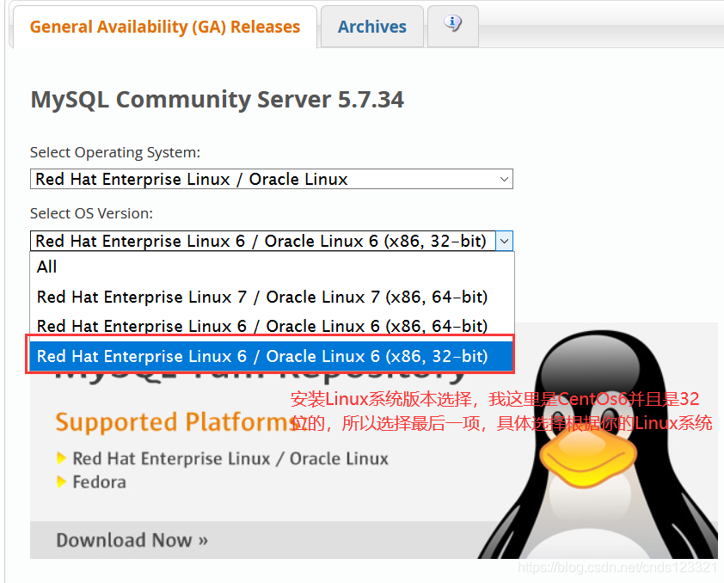
Task: Switch to the Archives tab
Action: 372,27
